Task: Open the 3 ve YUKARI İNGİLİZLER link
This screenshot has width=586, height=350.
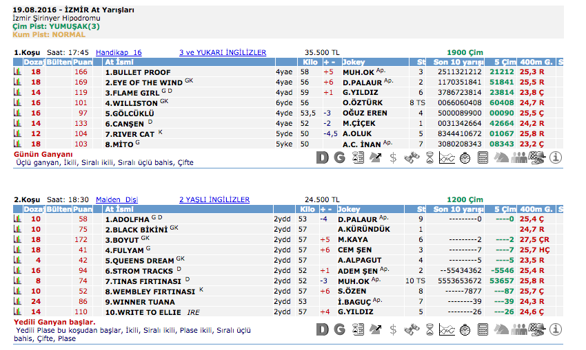Action: tap(222, 52)
